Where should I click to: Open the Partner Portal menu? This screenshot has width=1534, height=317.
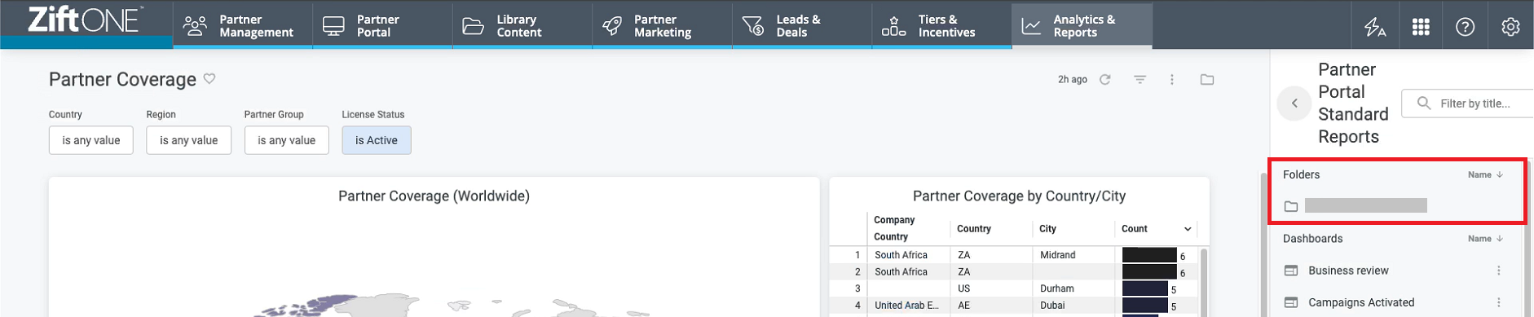point(382,25)
